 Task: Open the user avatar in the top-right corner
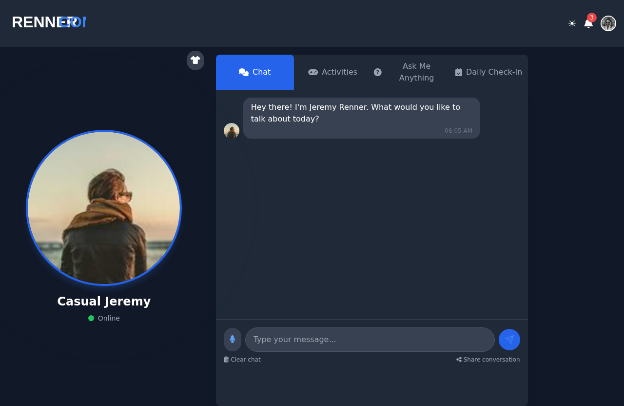(x=608, y=23)
